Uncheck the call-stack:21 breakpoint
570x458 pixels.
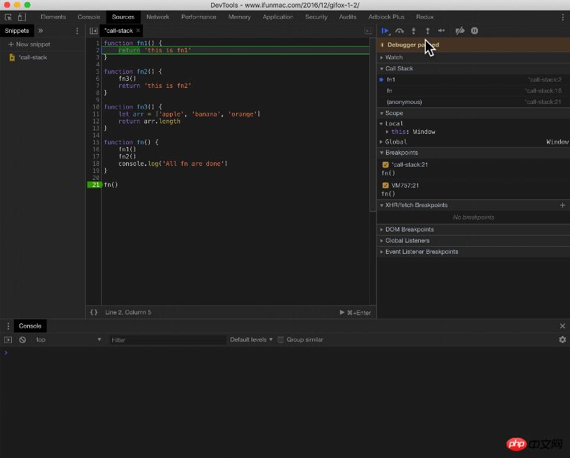385,165
